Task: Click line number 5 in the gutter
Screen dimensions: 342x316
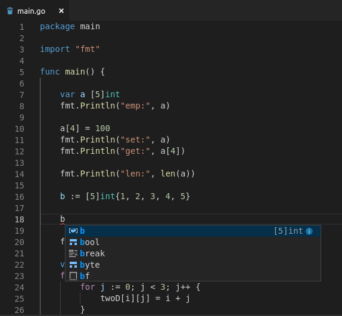Action: click(x=21, y=72)
